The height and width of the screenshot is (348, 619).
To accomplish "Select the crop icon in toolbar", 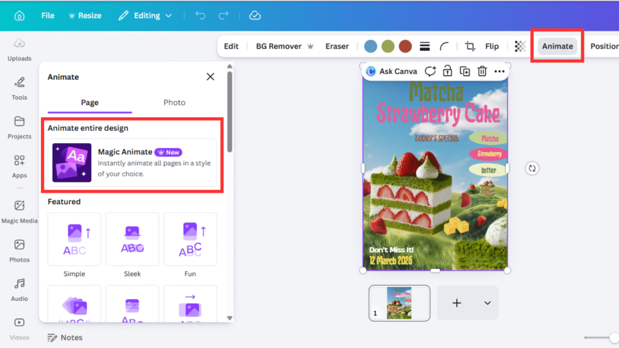I will [x=470, y=47].
